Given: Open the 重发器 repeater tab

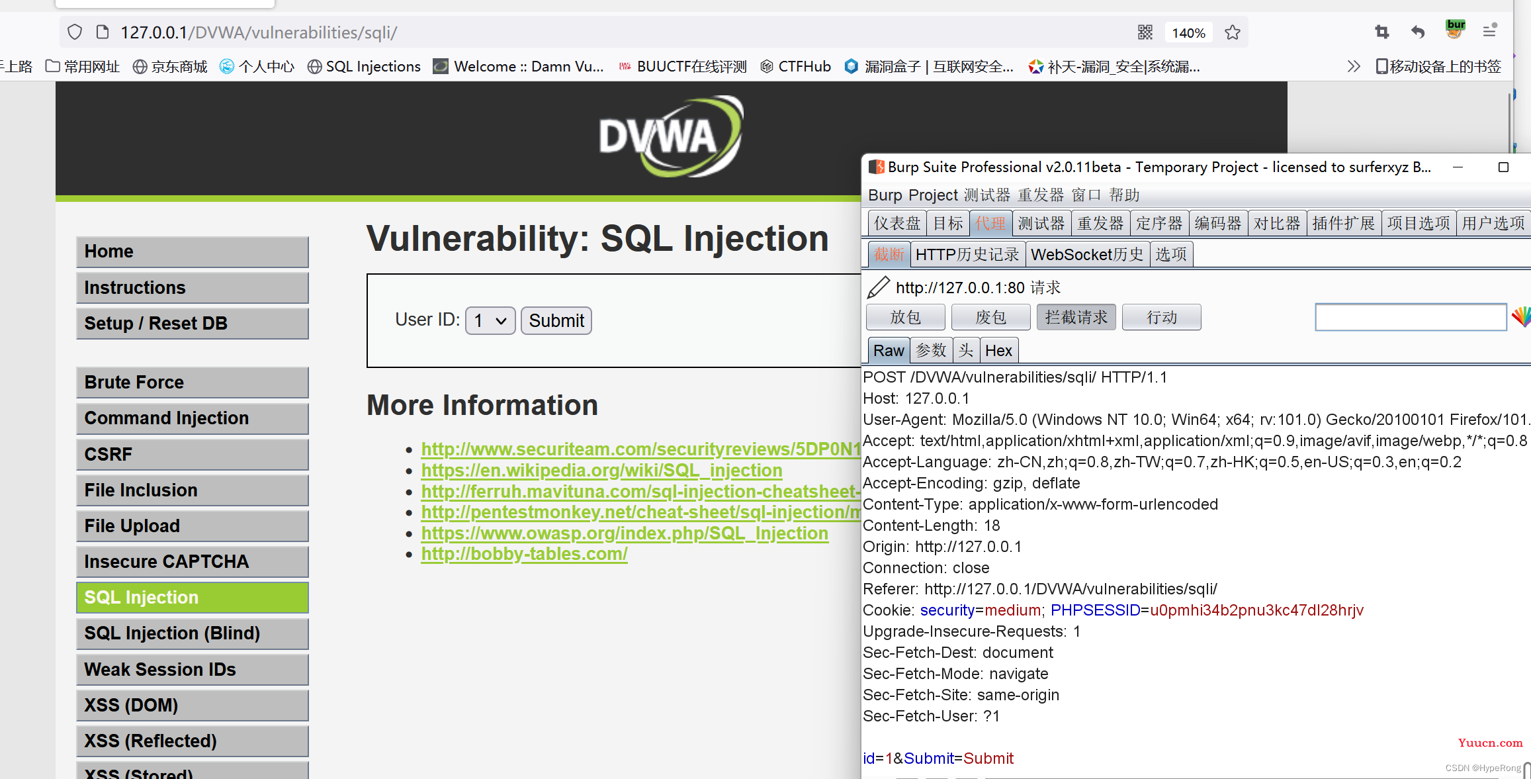Looking at the screenshot, I should point(1101,224).
